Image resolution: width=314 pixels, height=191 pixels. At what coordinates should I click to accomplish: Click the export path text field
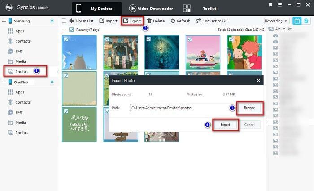(x=179, y=108)
